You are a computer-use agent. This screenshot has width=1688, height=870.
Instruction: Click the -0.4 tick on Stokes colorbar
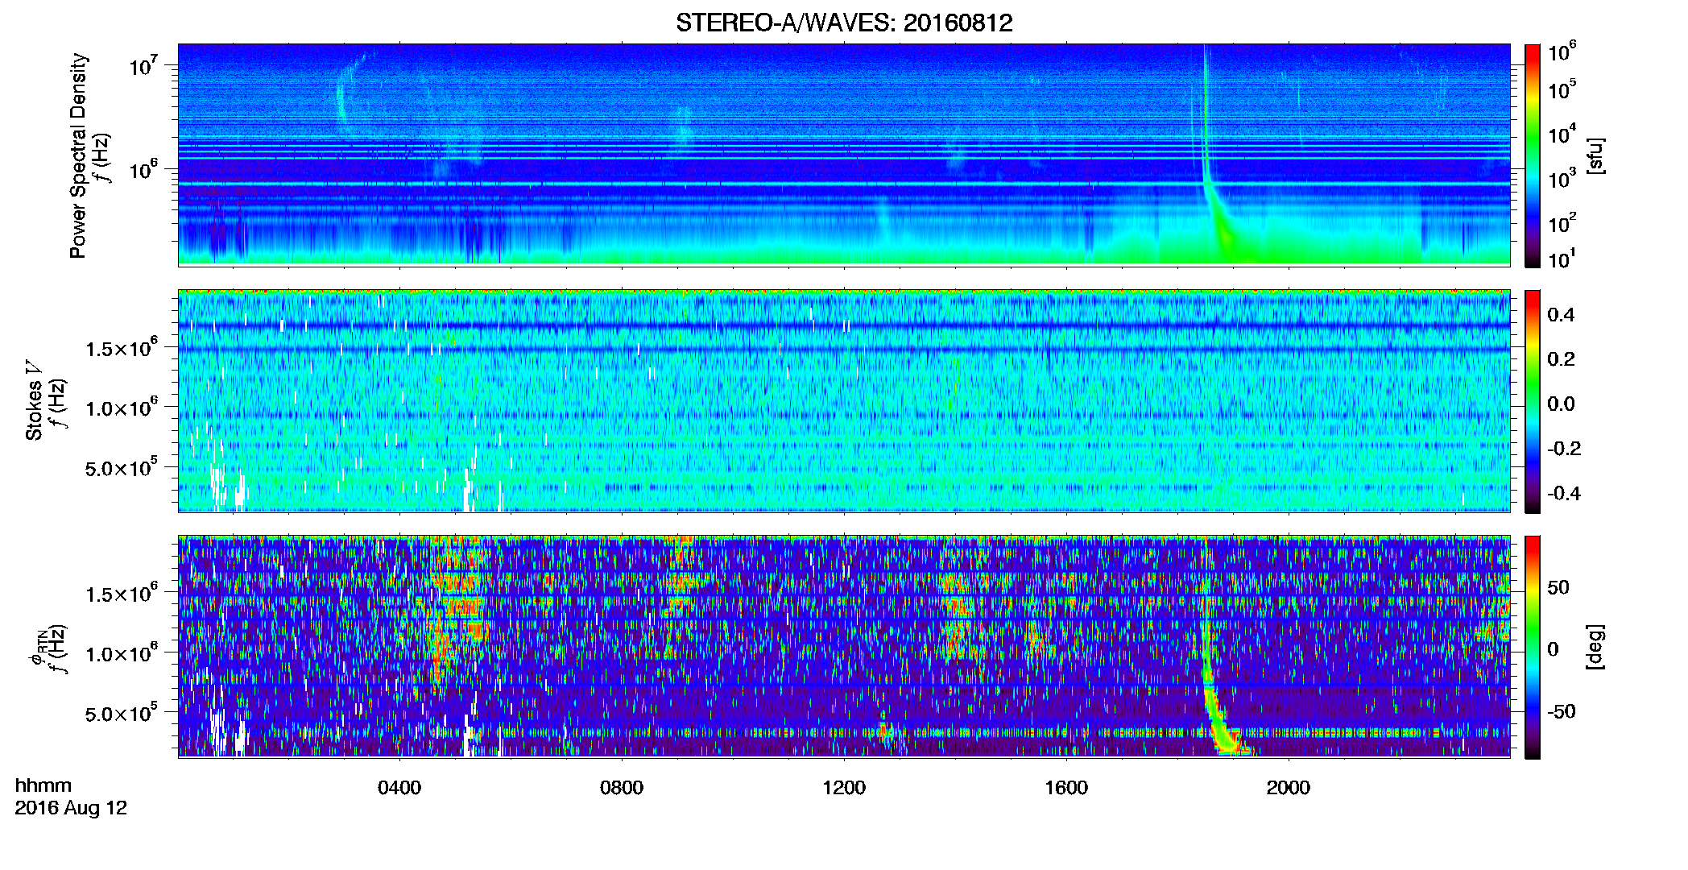(1564, 493)
